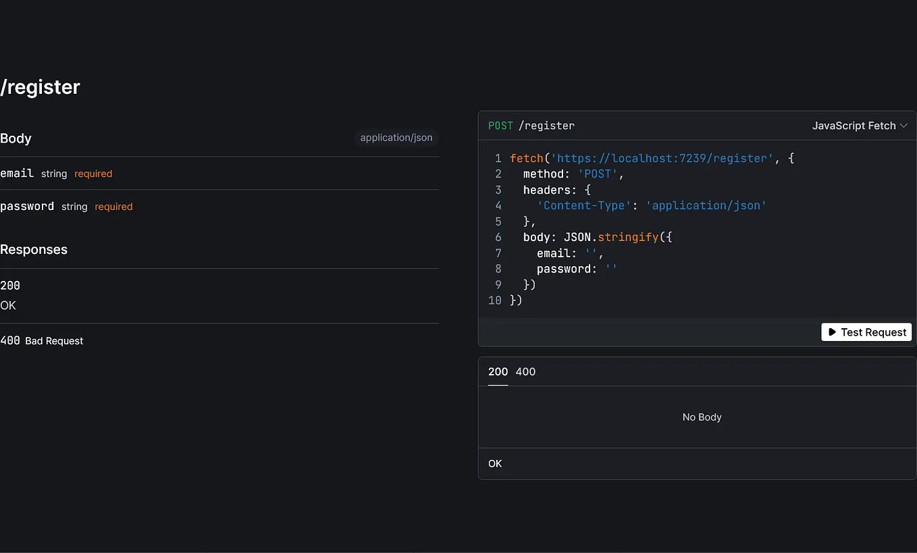
Task: Click the Body section heading
Action: 16,138
